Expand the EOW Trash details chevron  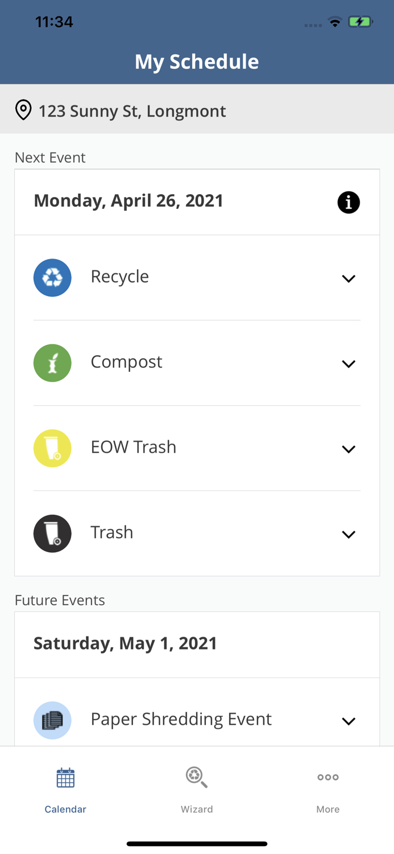pyautogui.click(x=349, y=448)
